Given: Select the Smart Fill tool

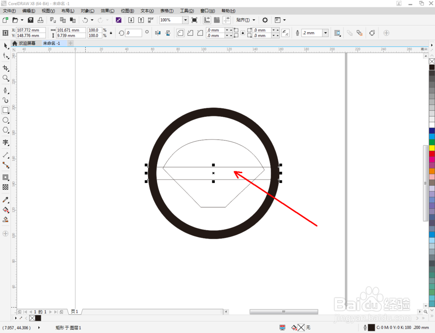Looking at the screenshot, I should (6, 220).
